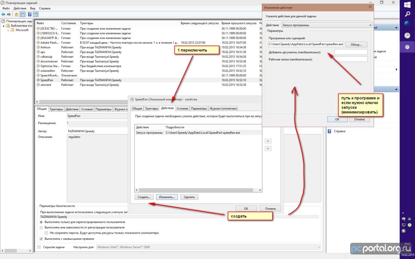
Task: Click the Up one level folder icon
Action: click(17, 14)
